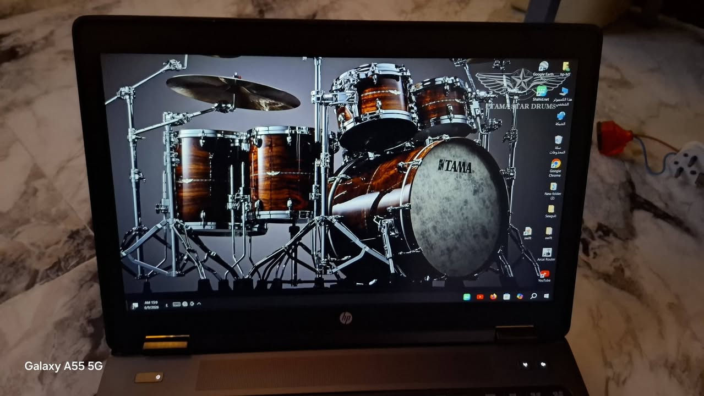Image resolution: width=704 pixels, height=396 pixels.
Task: Open the hp-MT user folder icon
Action: click(x=566, y=69)
